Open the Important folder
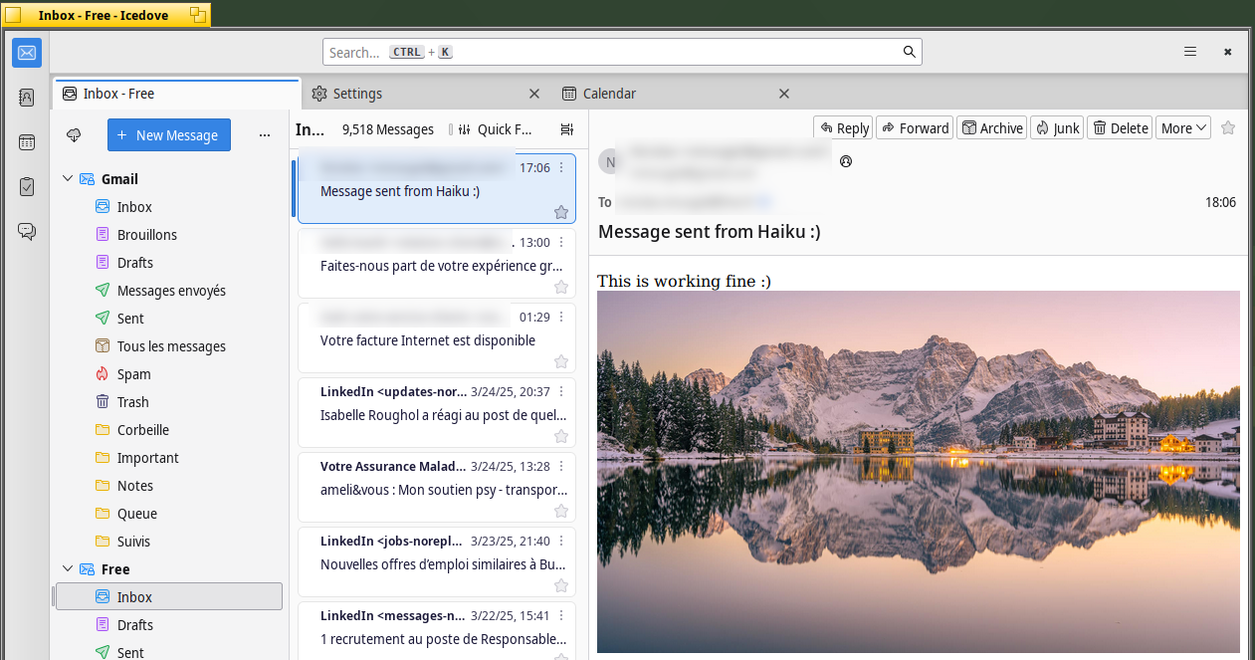Viewport: 1255px width, 660px height. (169, 458)
